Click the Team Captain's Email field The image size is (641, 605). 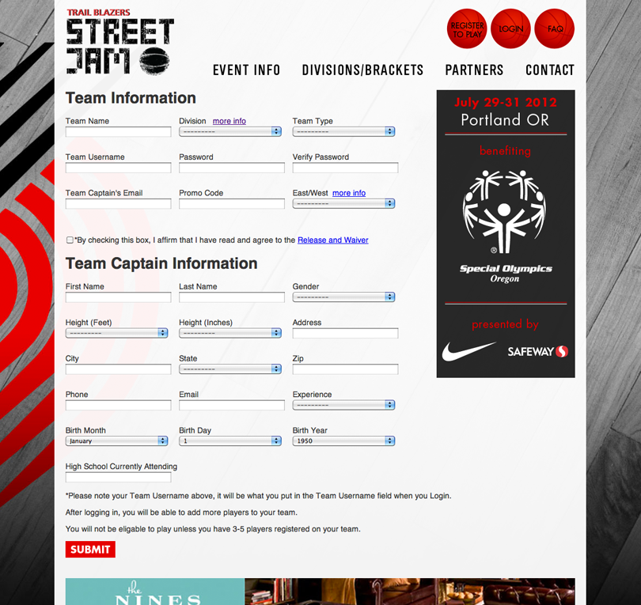[118, 203]
